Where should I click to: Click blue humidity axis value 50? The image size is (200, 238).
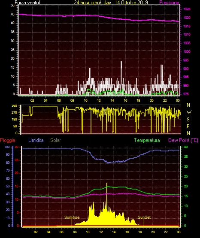pyautogui.click(x=8, y=187)
